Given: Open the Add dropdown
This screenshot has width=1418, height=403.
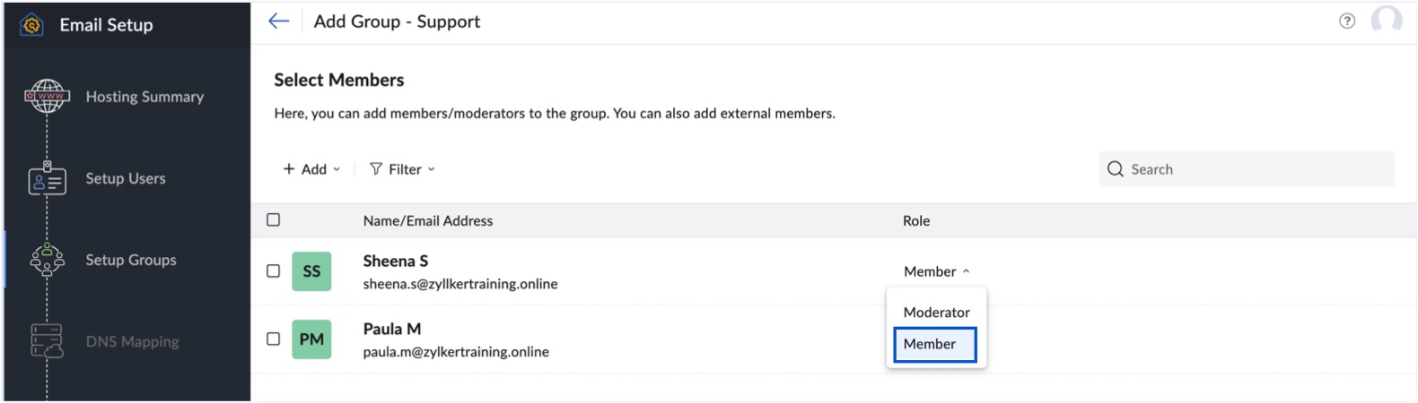Looking at the screenshot, I should tap(311, 169).
